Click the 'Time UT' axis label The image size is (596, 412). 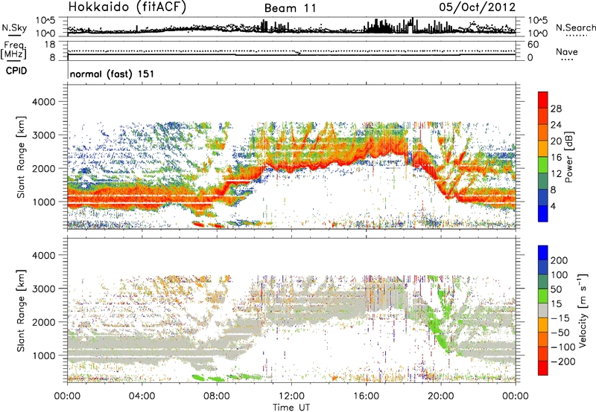click(x=291, y=407)
